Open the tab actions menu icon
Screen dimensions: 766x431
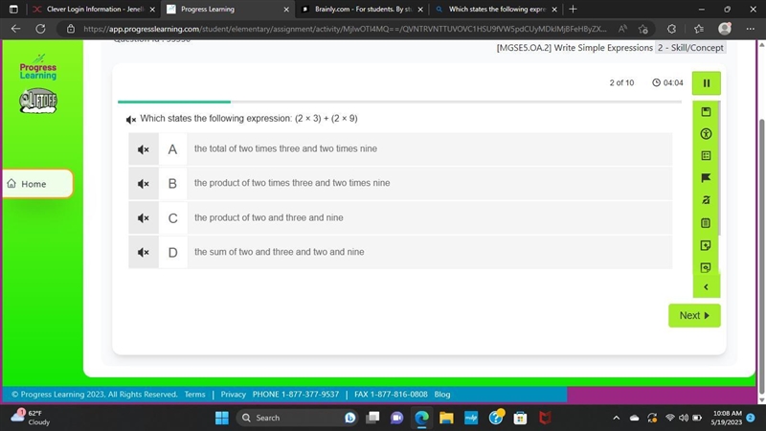(x=13, y=10)
